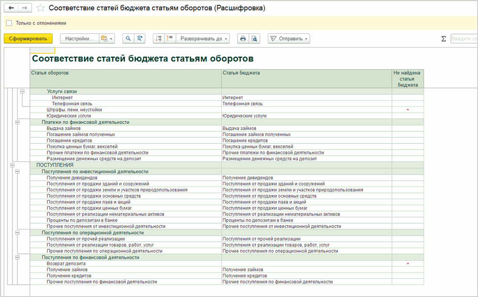Open the report settings variants dropdown
Viewport: 478px width, 297px height.
click(x=106, y=39)
